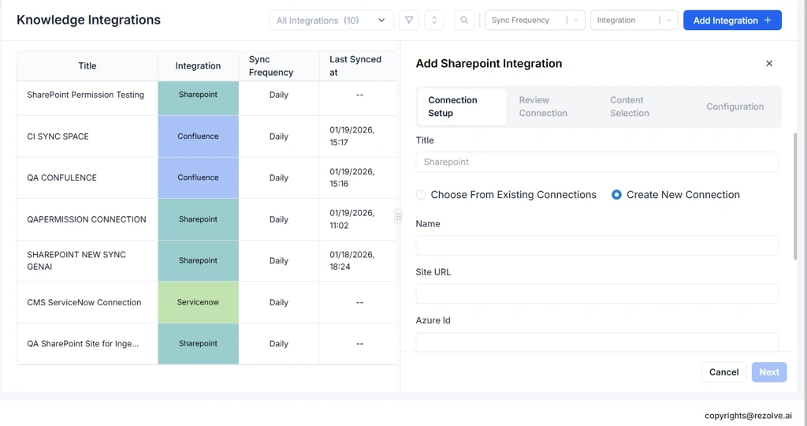807x426 pixels.
Task: Click the panel resize drag handle
Action: click(398, 216)
